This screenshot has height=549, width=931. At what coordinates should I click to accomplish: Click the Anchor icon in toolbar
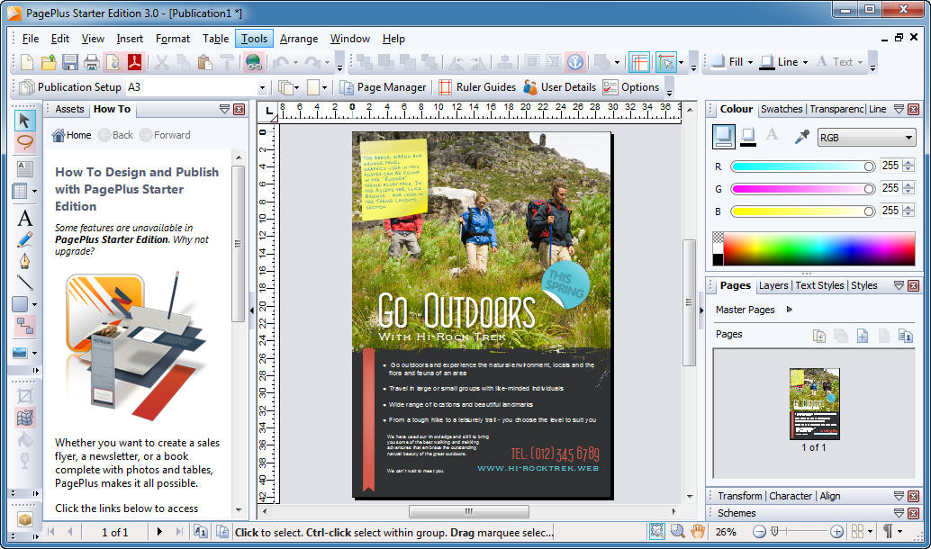tap(574, 62)
